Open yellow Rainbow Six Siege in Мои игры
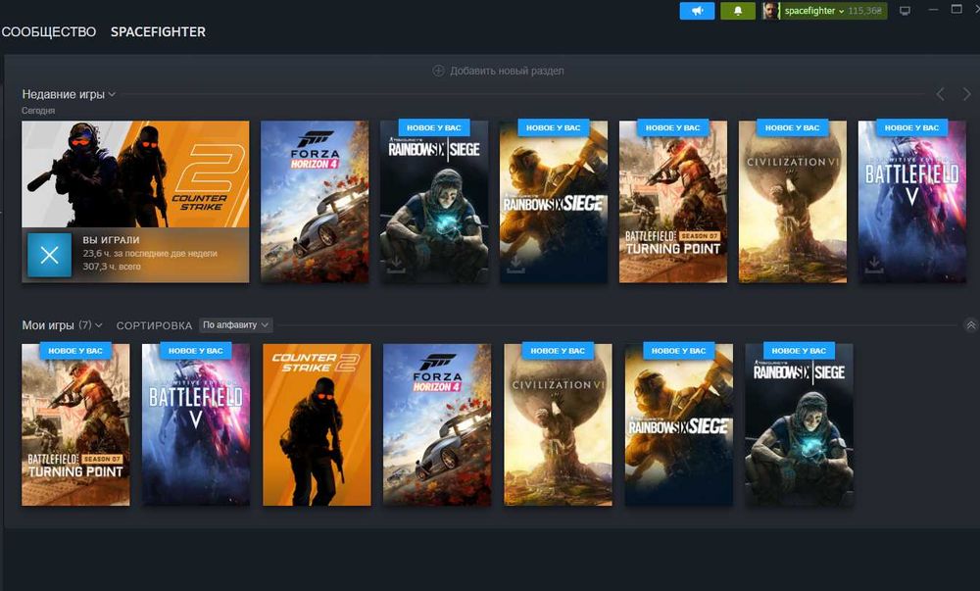This screenshot has width=980, height=591. point(679,424)
